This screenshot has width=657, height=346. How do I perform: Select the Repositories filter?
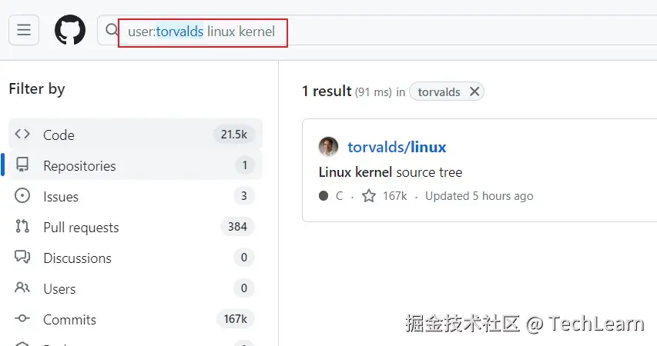(79, 165)
